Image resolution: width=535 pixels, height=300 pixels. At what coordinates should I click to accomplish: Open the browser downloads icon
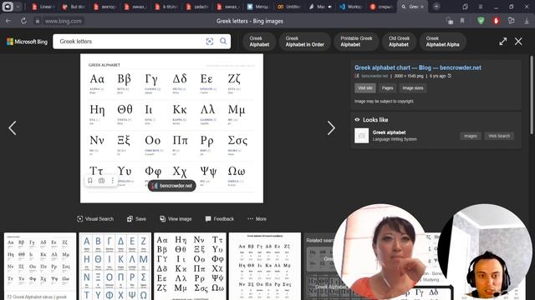click(527, 21)
